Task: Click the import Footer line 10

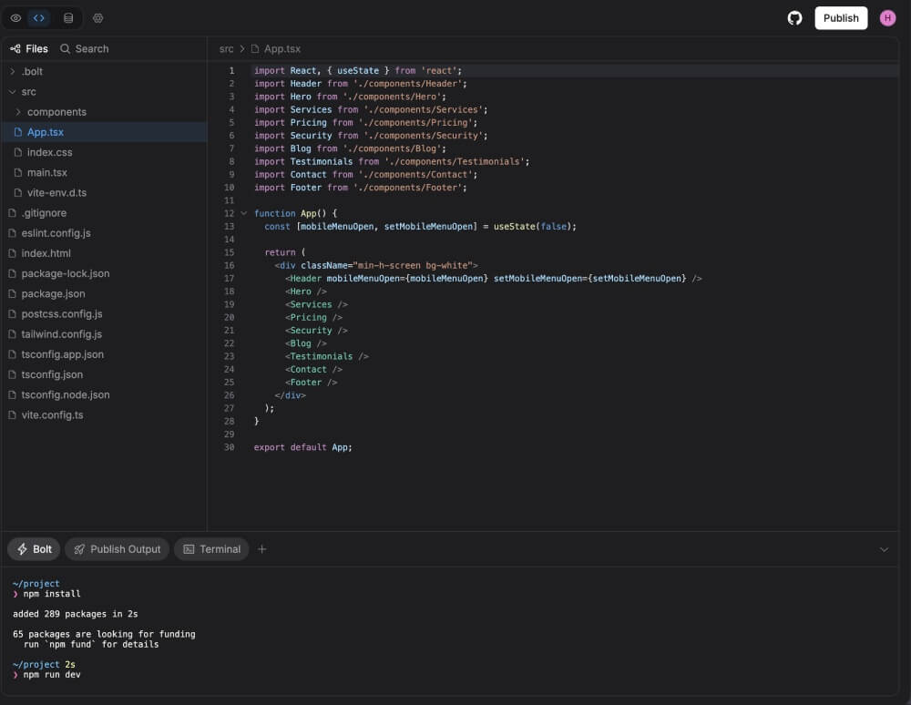Action: [360, 188]
